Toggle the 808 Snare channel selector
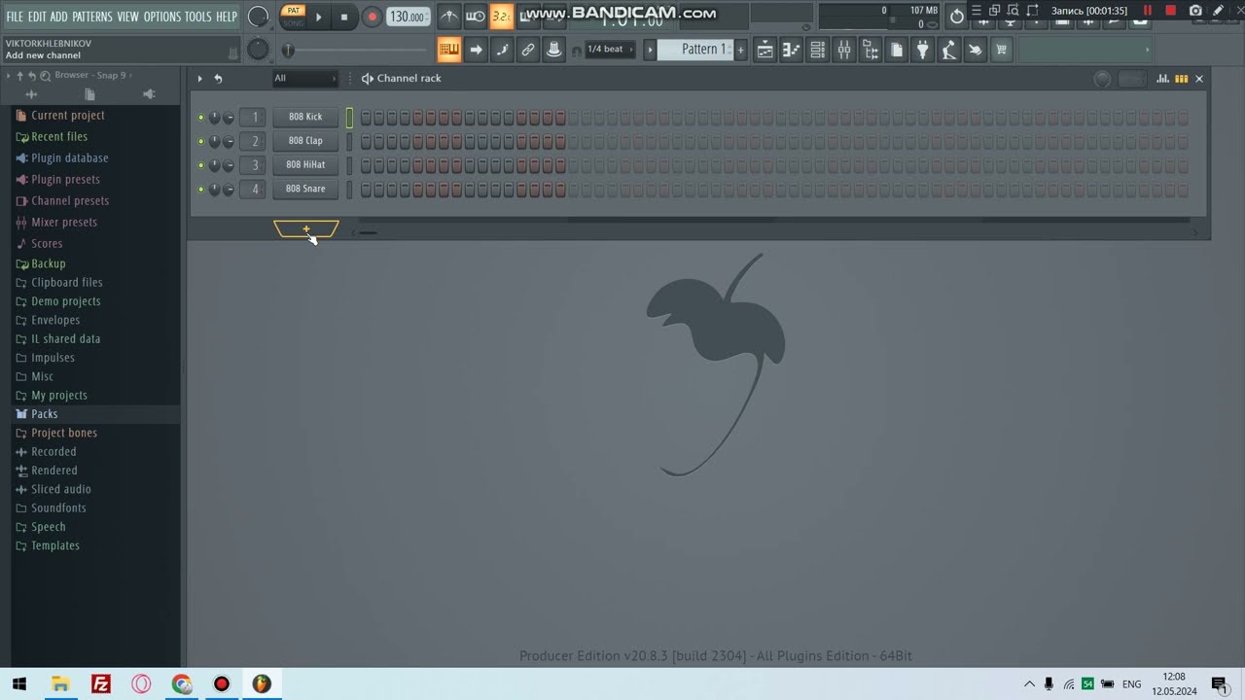The width and height of the screenshot is (1245, 700). [x=349, y=190]
